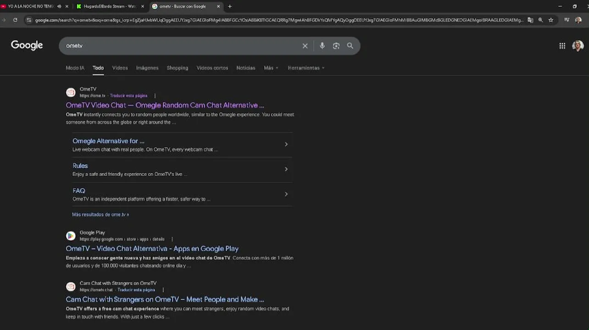Image resolution: width=589 pixels, height=330 pixels.
Task: Click the https://ometv.chat URL text
Action: click(96, 290)
